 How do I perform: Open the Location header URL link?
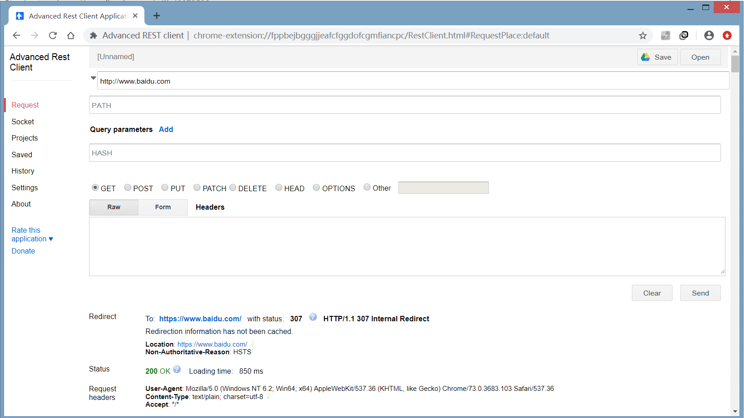(212, 344)
